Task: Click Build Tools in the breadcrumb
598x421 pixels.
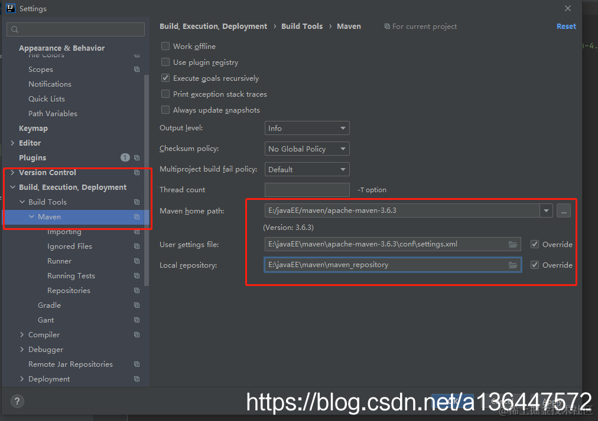Action: click(302, 27)
